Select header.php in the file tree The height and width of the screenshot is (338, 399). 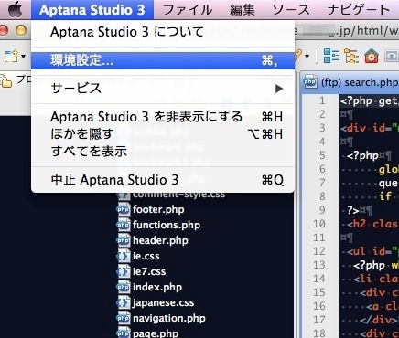160,240
